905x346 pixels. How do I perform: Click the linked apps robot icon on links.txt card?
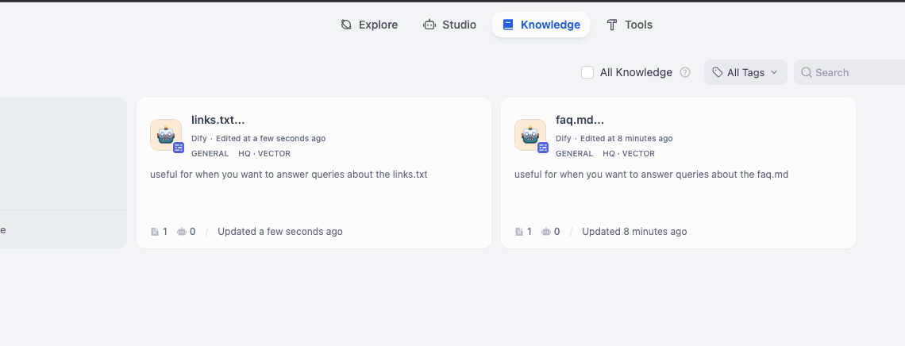click(182, 232)
